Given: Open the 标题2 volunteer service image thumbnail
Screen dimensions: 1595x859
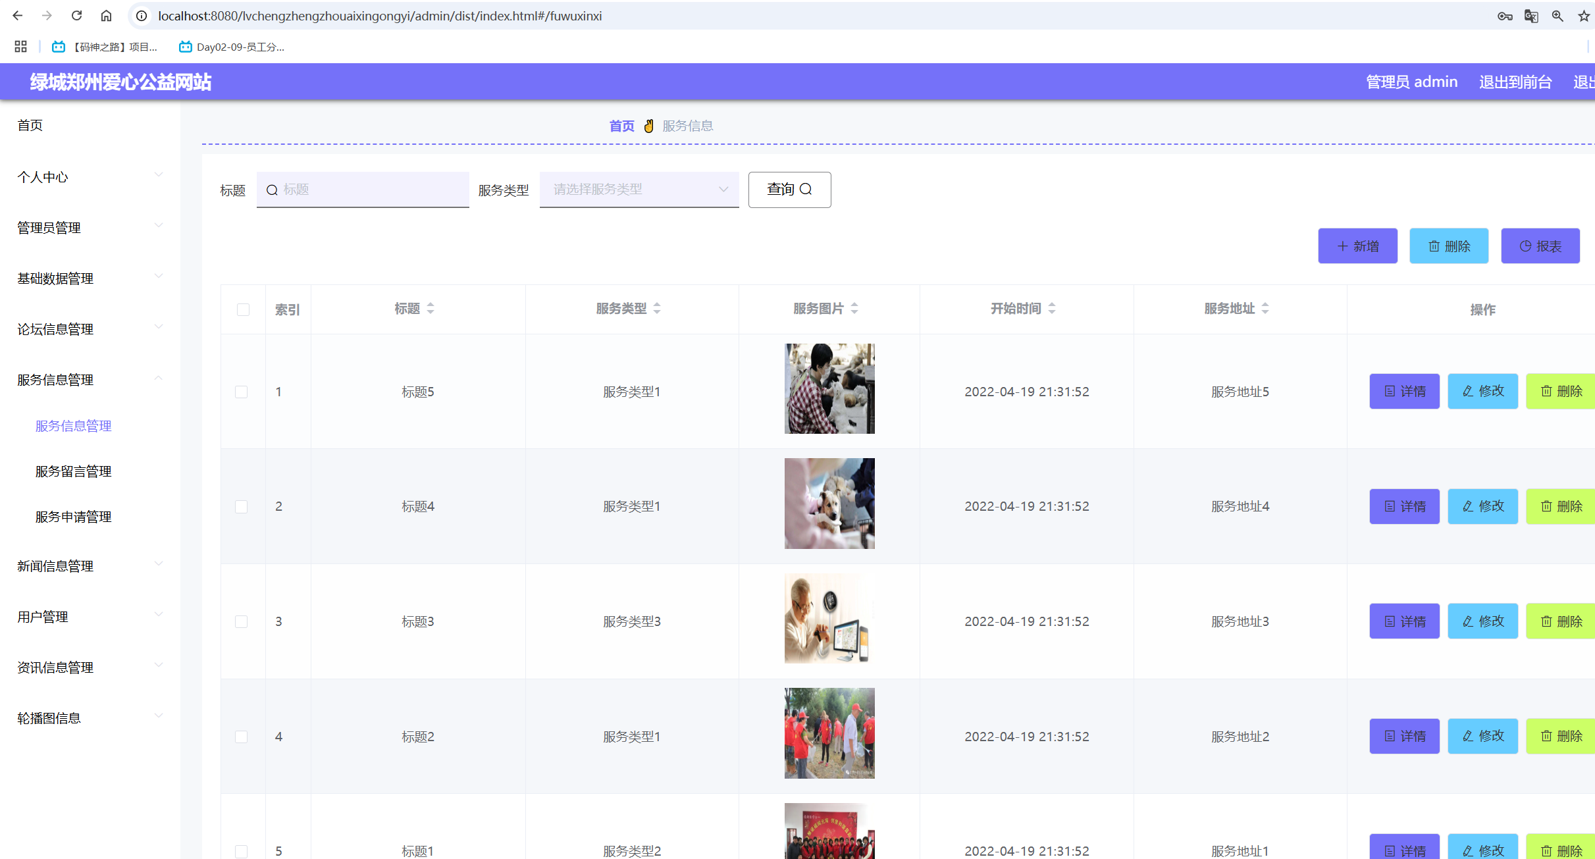Looking at the screenshot, I should [x=829, y=733].
